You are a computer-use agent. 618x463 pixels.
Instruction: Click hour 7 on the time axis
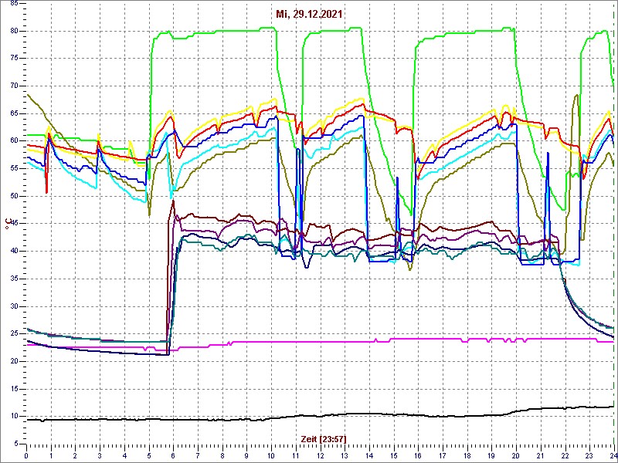[x=198, y=455]
